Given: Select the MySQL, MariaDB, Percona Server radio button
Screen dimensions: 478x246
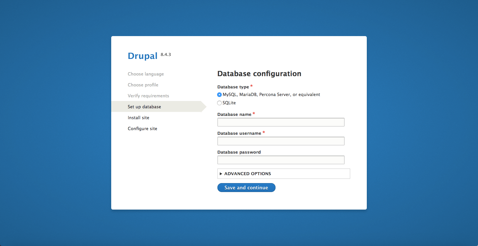Looking at the screenshot, I should (x=219, y=95).
